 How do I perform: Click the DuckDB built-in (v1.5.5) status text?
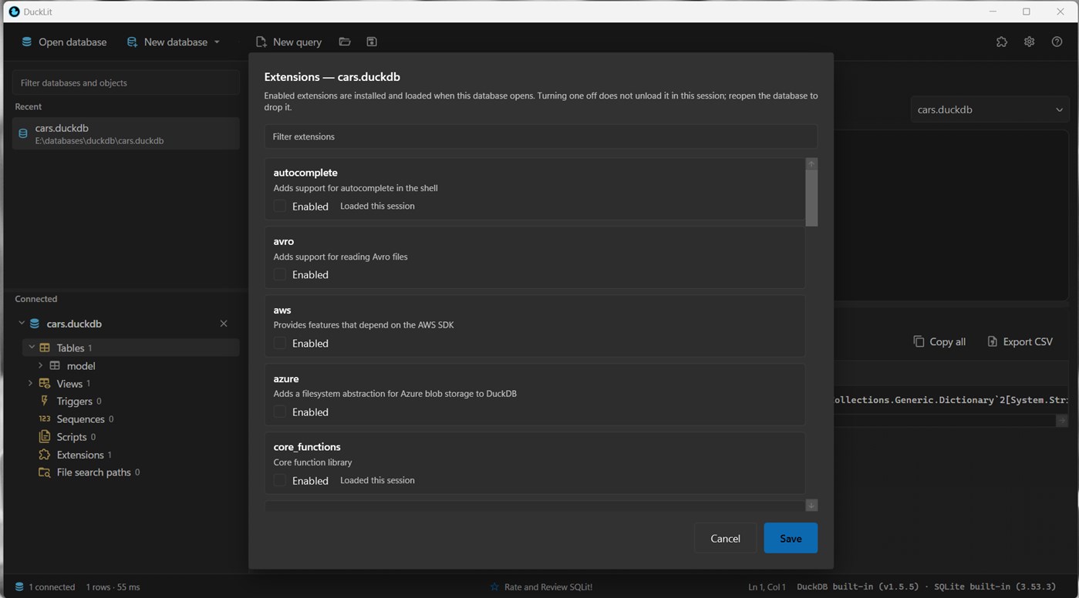[x=858, y=586]
